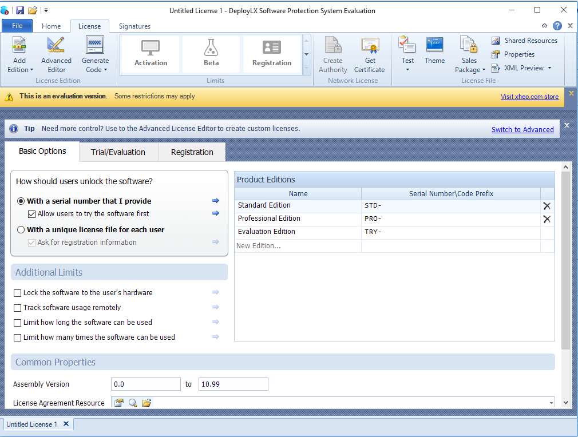Expand the Sales Package dropdown arrow
Image resolution: width=578 pixels, height=437 pixels.
pos(484,70)
